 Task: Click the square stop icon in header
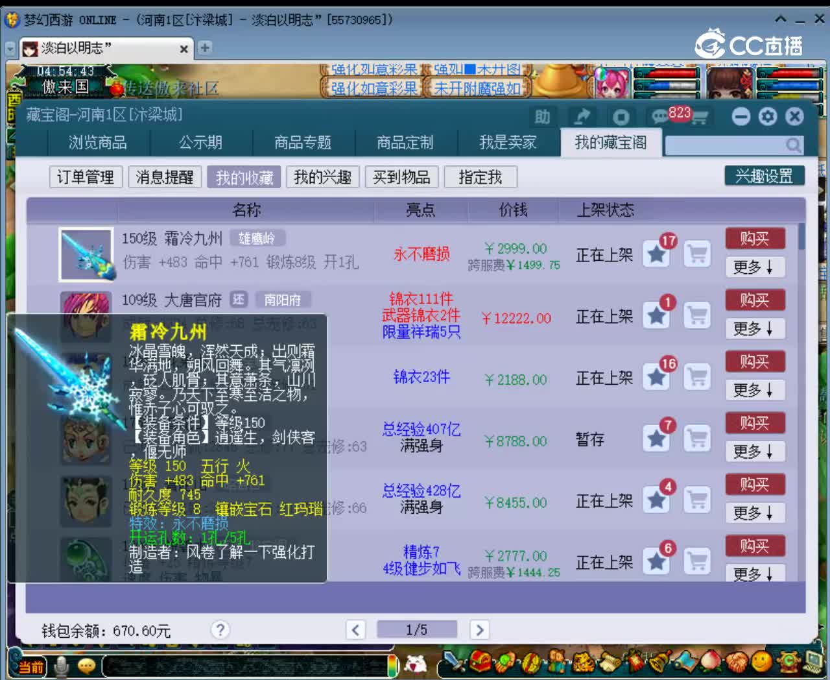click(621, 117)
